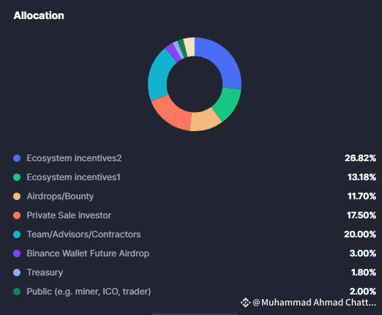Click the Binance logo icon in watermark
The width and height of the screenshot is (382, 315).
(x=245, y=303)
